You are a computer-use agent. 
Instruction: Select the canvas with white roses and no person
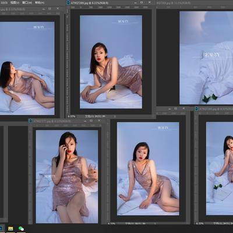tap(206, 58)
